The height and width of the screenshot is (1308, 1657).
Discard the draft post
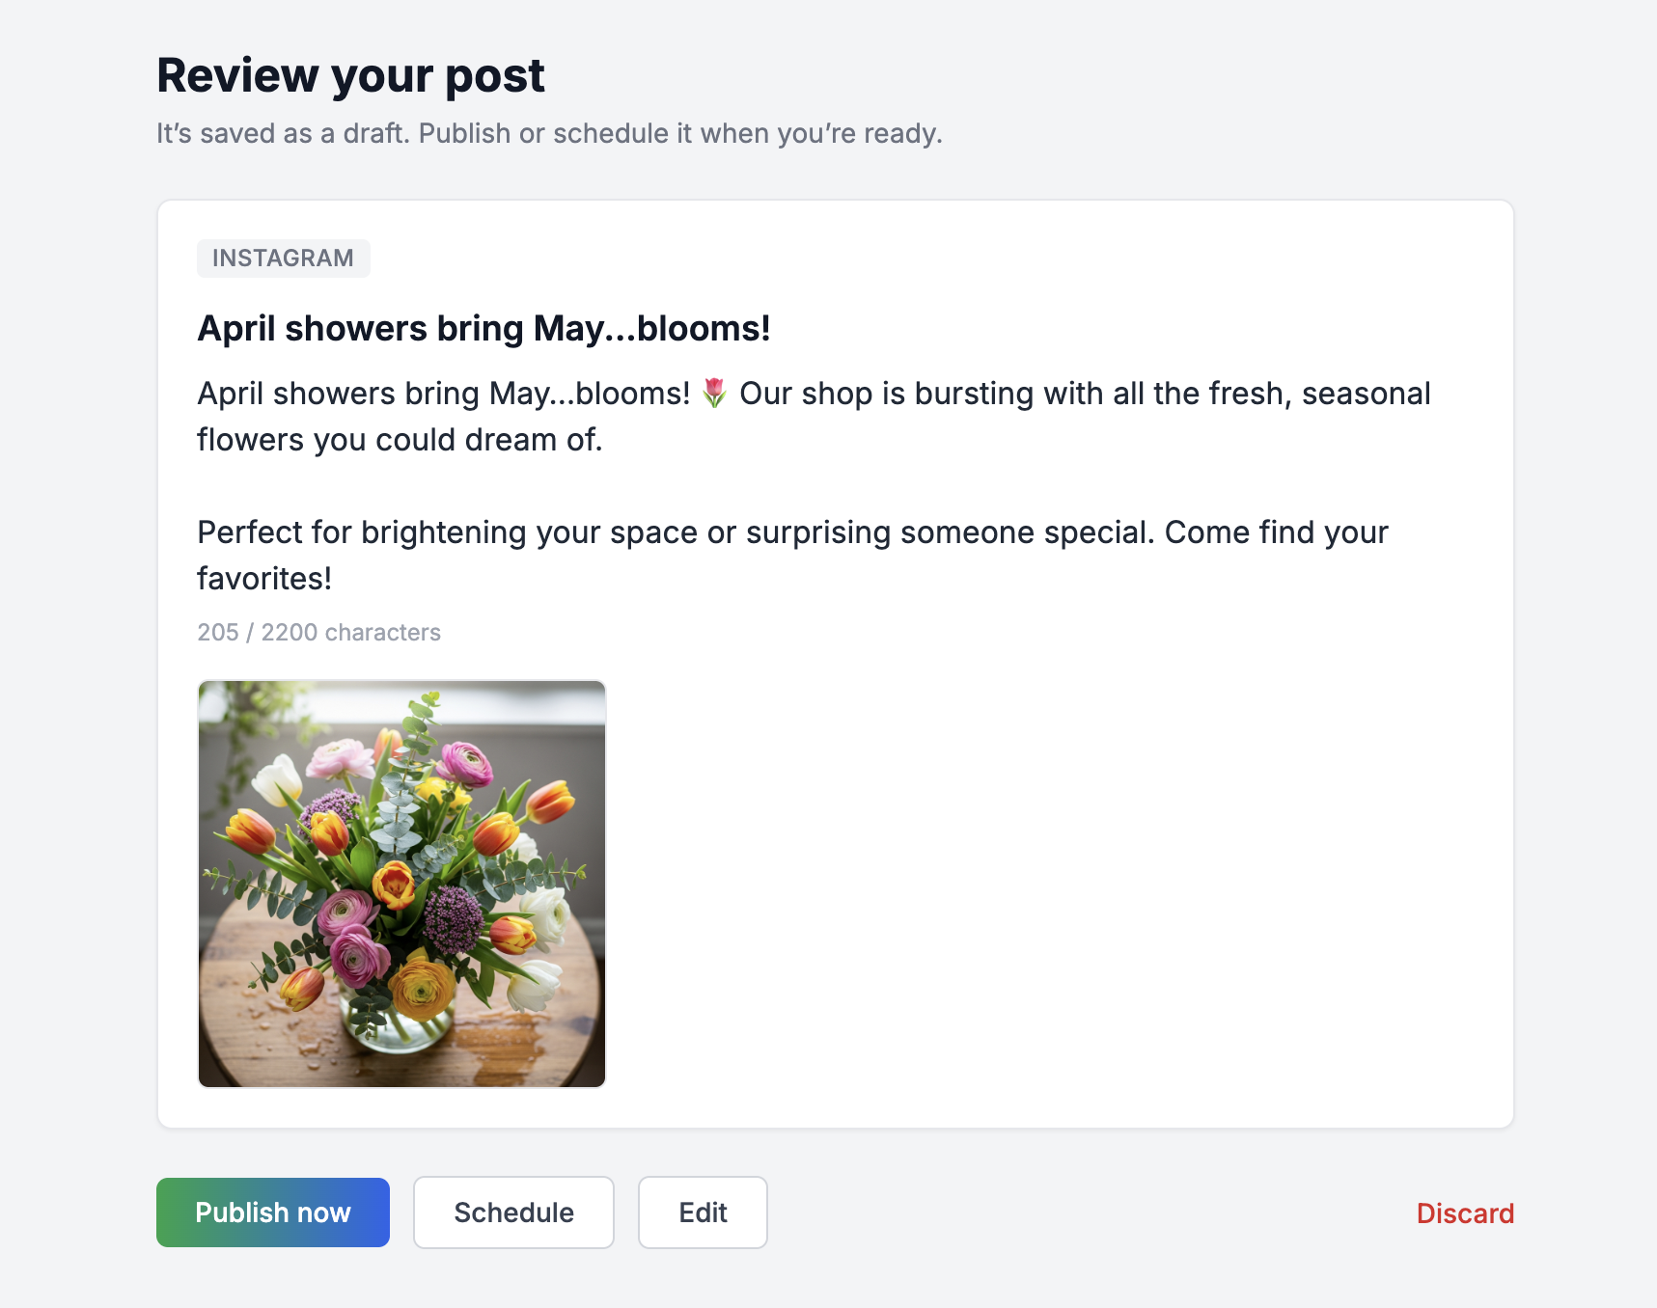(1465, 1213)
